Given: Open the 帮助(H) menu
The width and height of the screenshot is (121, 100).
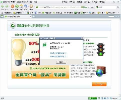Looking at the screenshot, I should (x=102, y=2).
